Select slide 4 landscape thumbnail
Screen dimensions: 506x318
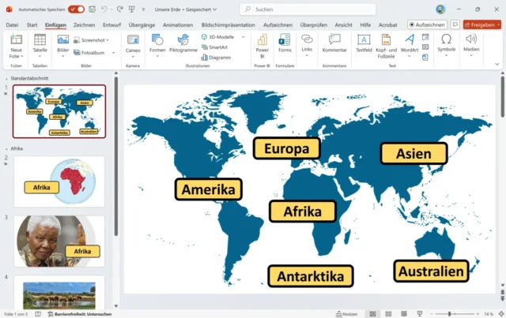pyautogui.click(x=59, y=292)
